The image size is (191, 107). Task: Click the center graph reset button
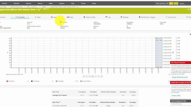93,76
